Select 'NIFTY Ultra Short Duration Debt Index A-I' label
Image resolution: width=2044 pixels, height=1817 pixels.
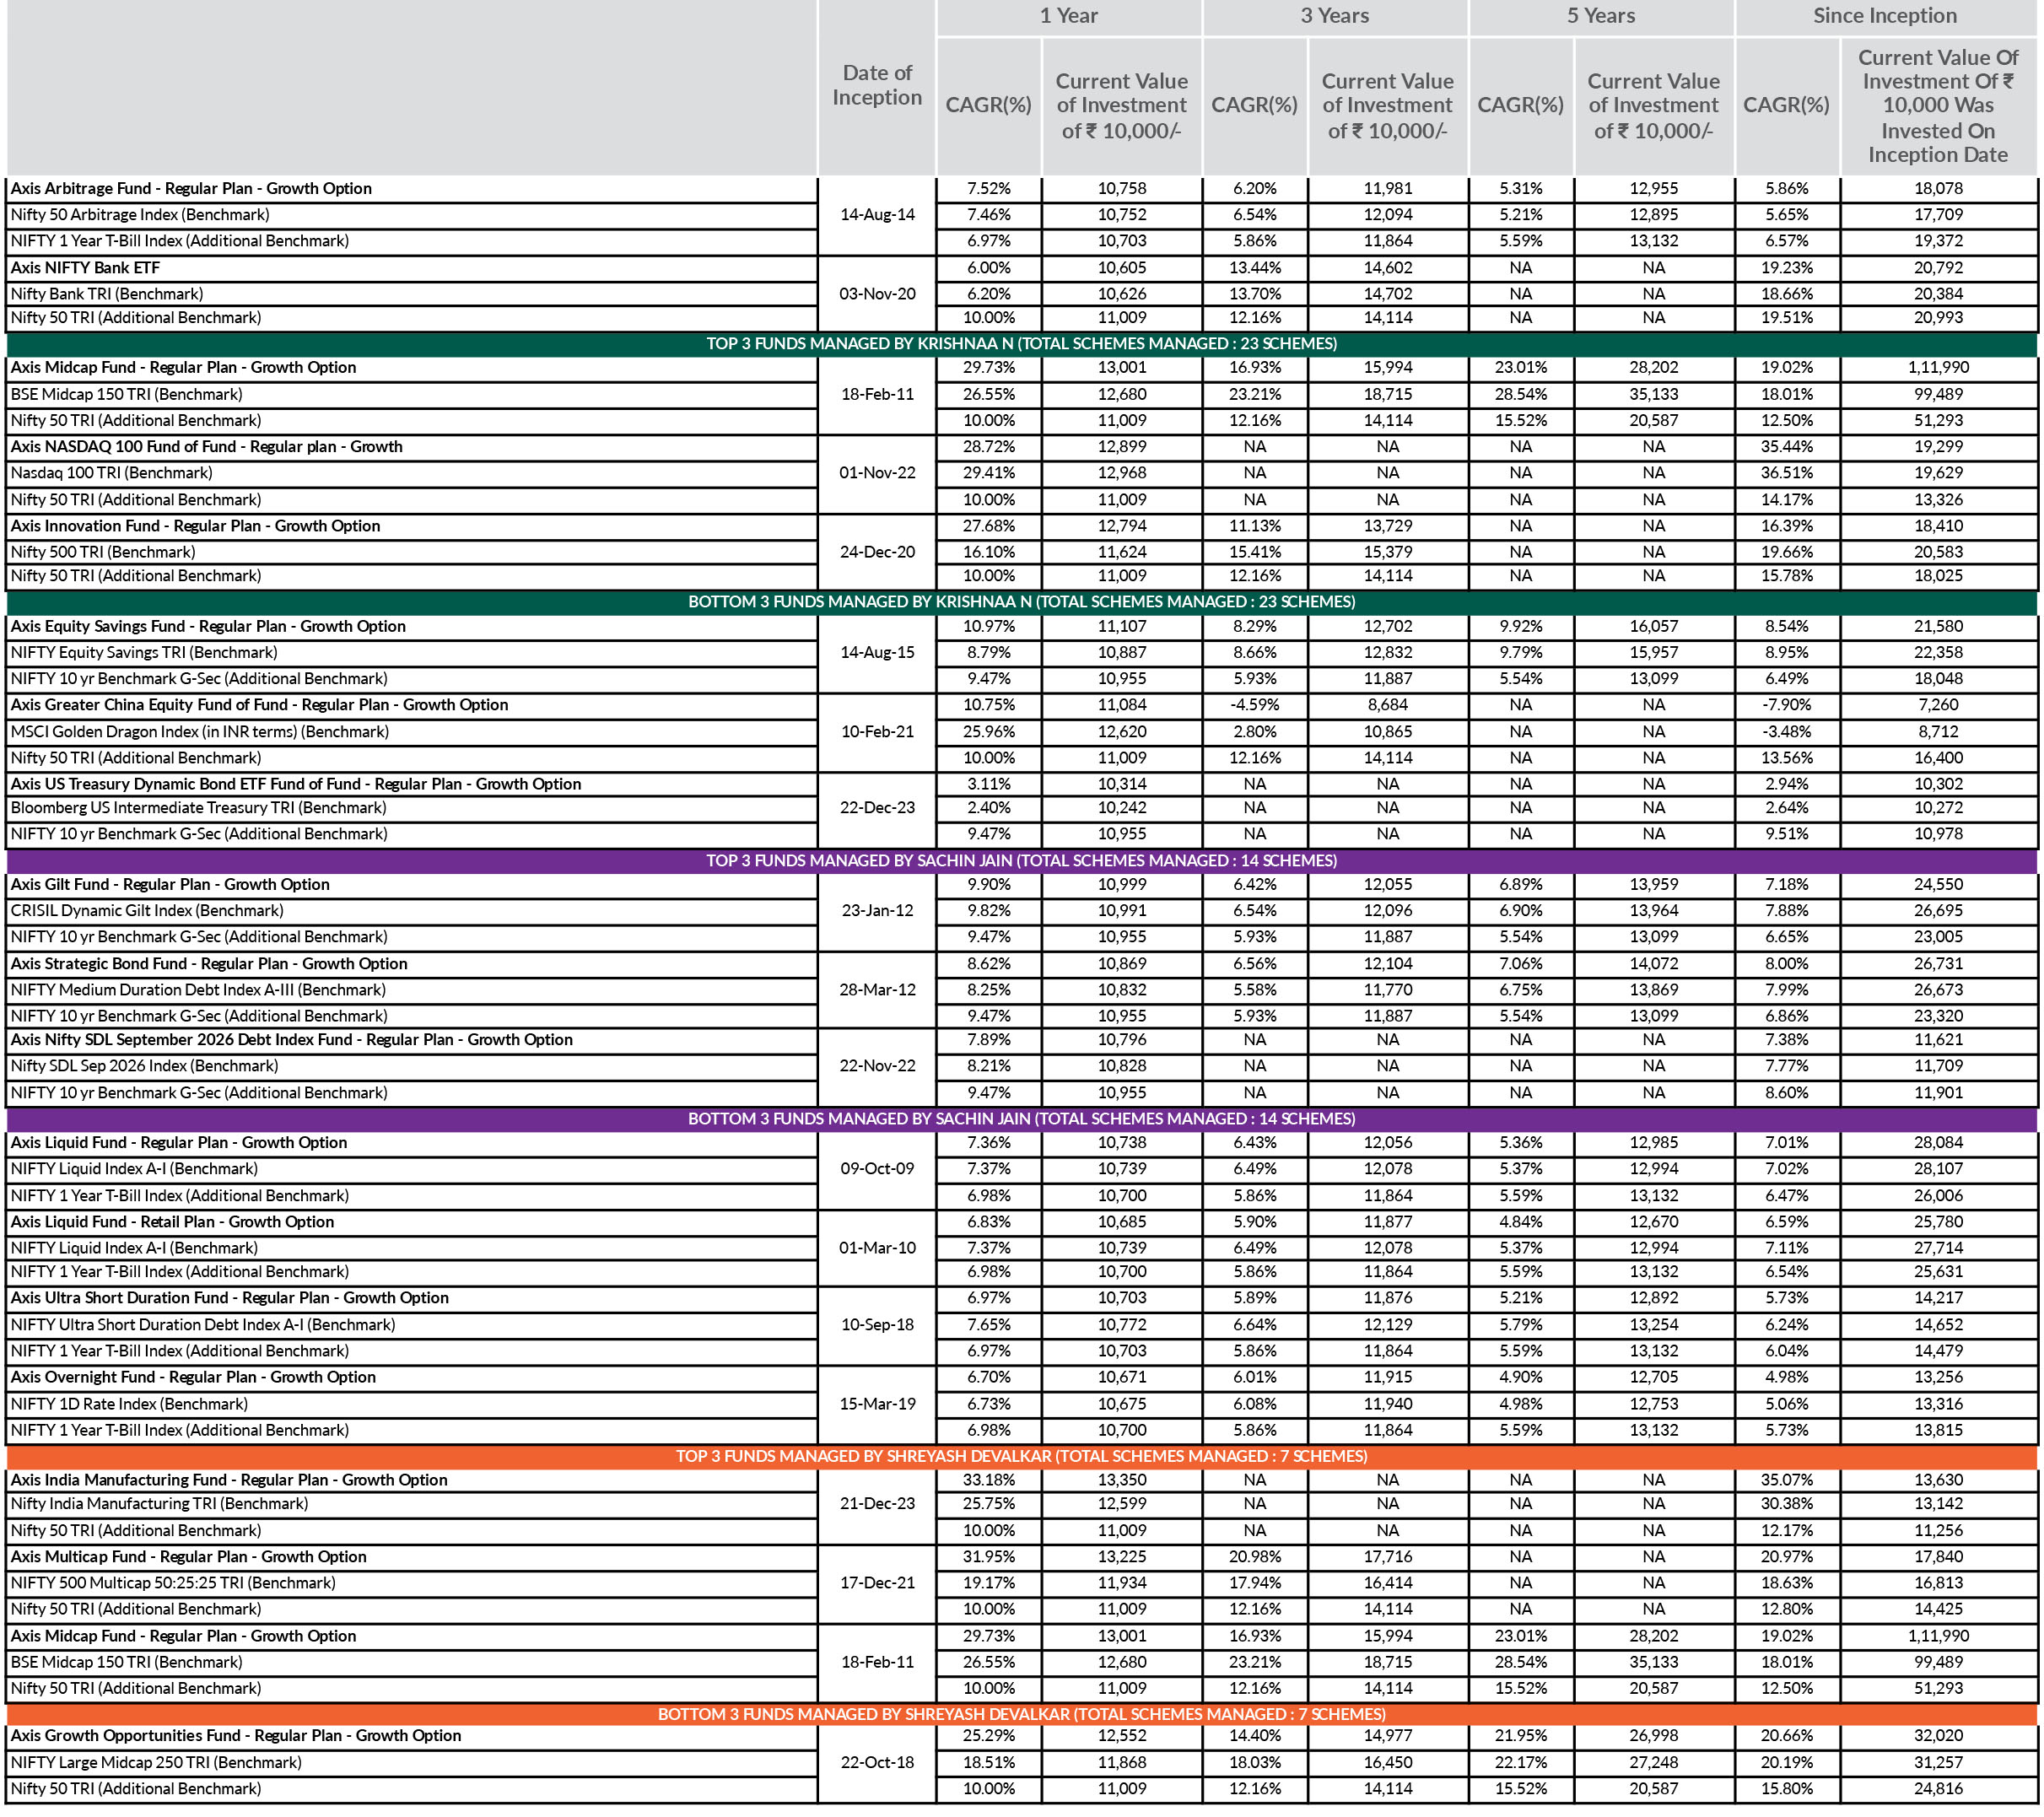(203, 1324)
